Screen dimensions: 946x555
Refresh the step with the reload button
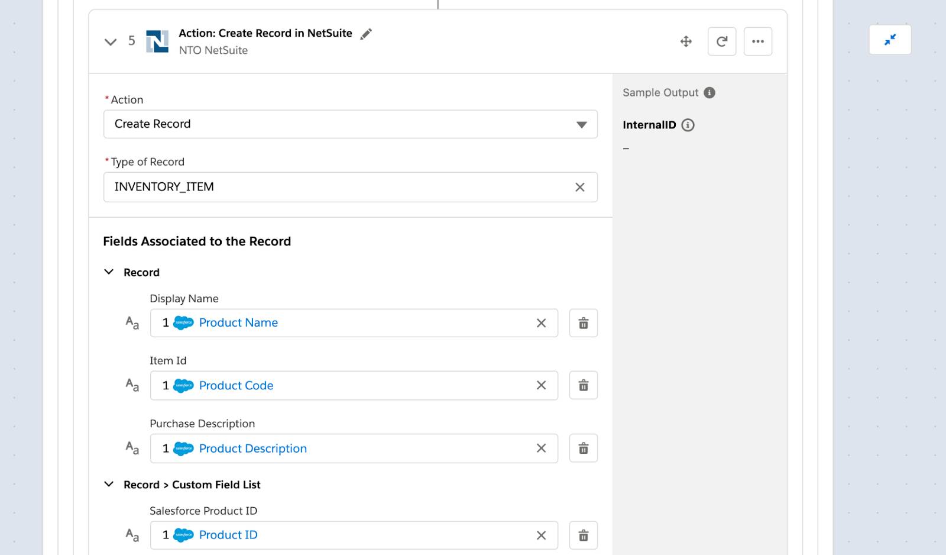tap(722, 41)
